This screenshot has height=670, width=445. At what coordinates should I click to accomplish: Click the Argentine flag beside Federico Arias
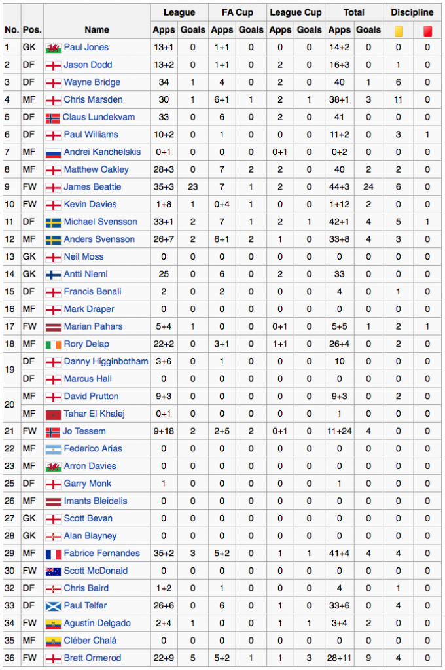click(53, 449)
